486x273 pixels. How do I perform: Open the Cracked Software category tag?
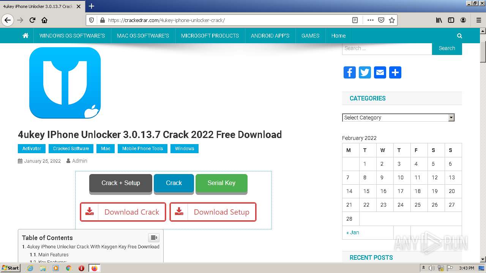(x=71, y=149)
